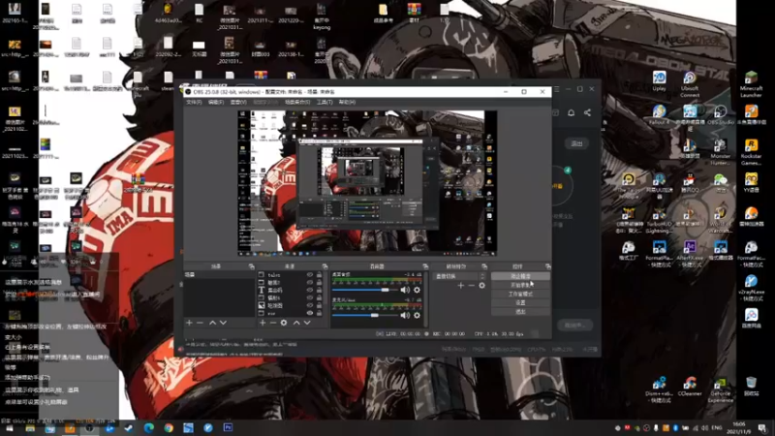Toggle visibility of the image-icon source
775x436 pixels.
[309, 305]
